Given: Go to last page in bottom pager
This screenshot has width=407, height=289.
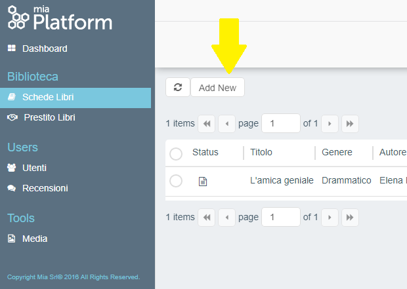Looking at the screenshot, I should pos(350,217).
